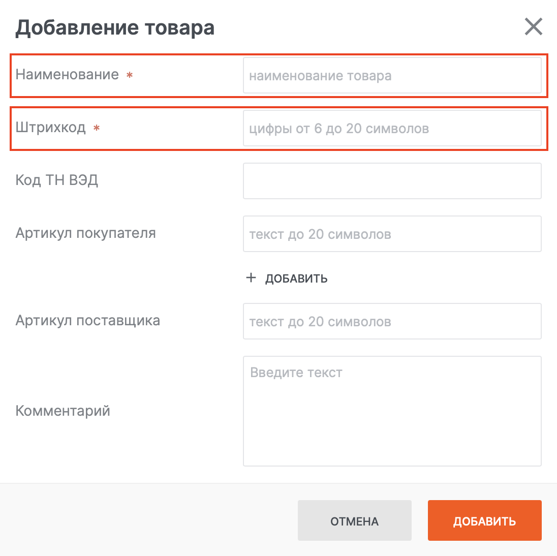The height and width of the screenshot is (556, 557).
Task: Click the required asterisk next to Наименование
Action: point(130,76)
